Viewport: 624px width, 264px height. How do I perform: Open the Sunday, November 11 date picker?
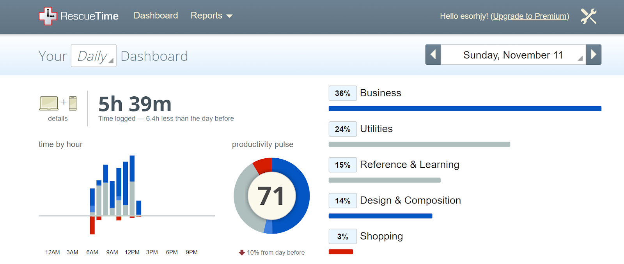[513, 55]
